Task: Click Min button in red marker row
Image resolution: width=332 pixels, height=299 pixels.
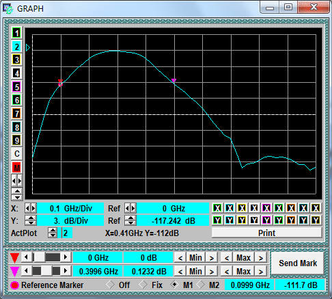Action: 195,258
